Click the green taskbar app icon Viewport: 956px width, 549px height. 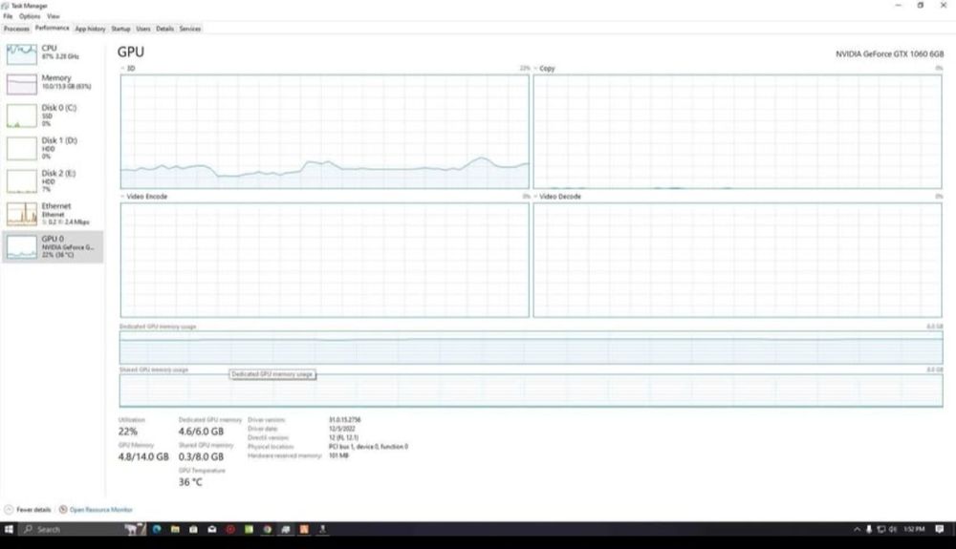249,529
